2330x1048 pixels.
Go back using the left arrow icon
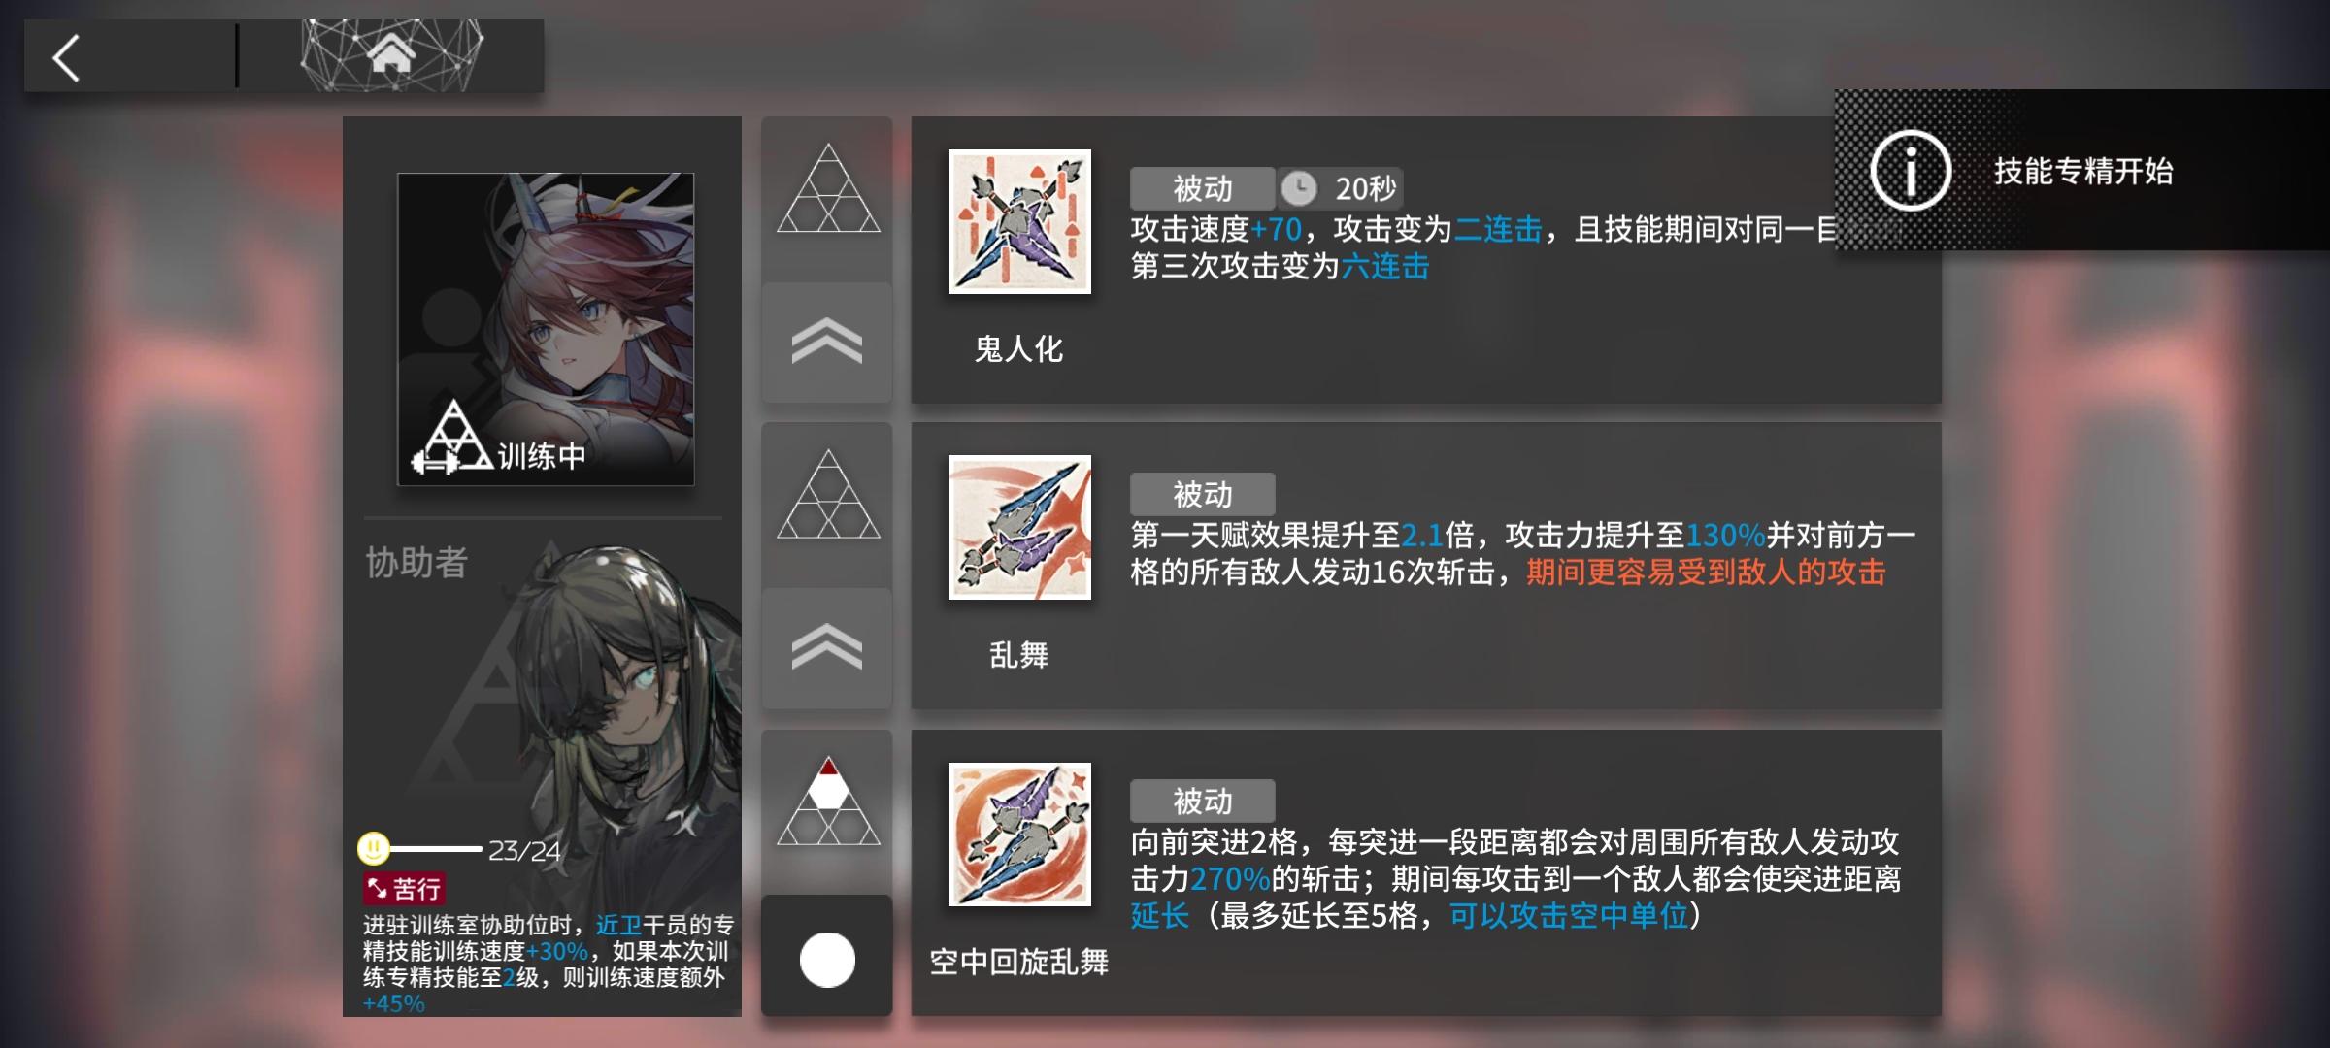point(66,58)
